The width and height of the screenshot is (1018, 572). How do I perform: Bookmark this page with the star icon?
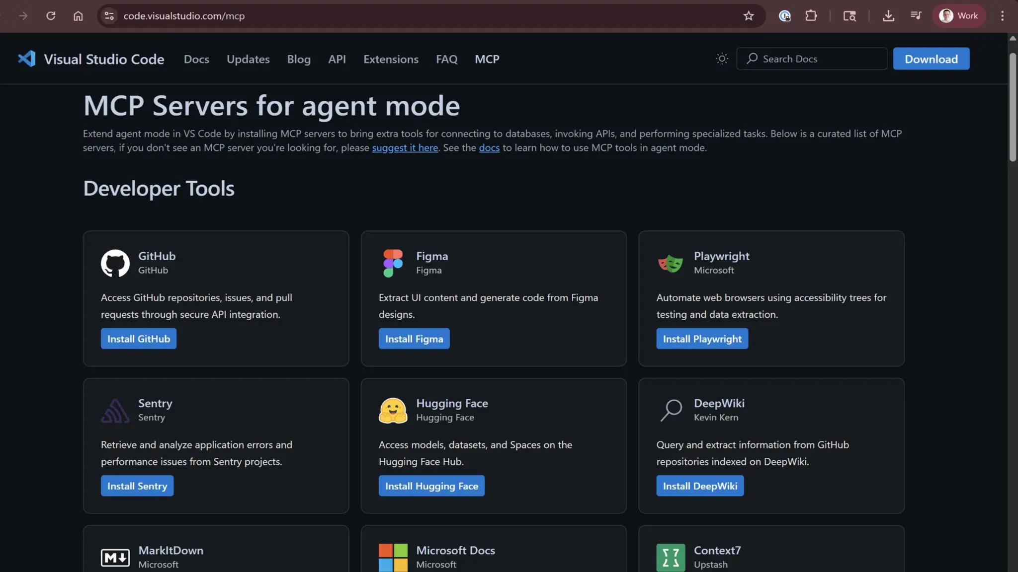(748, 16)
